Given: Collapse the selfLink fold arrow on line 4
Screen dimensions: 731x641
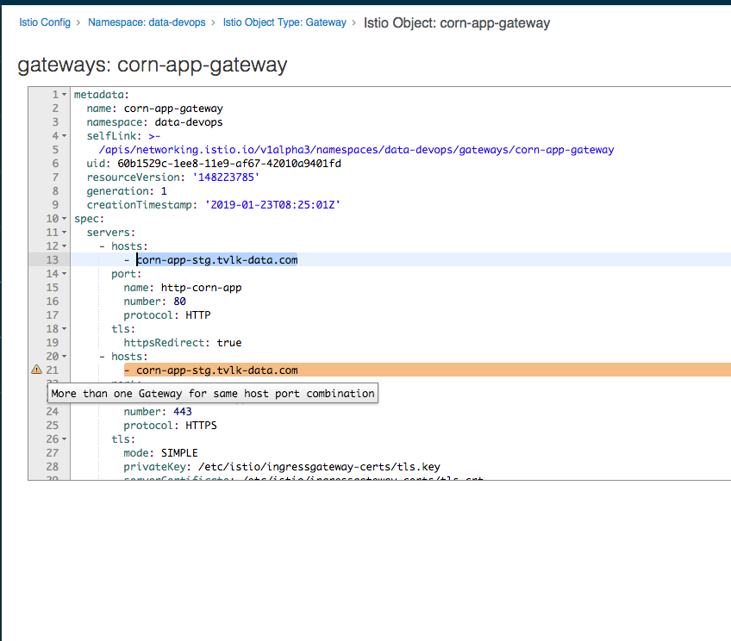Looking at the screenshot, I should click(65, 136).
